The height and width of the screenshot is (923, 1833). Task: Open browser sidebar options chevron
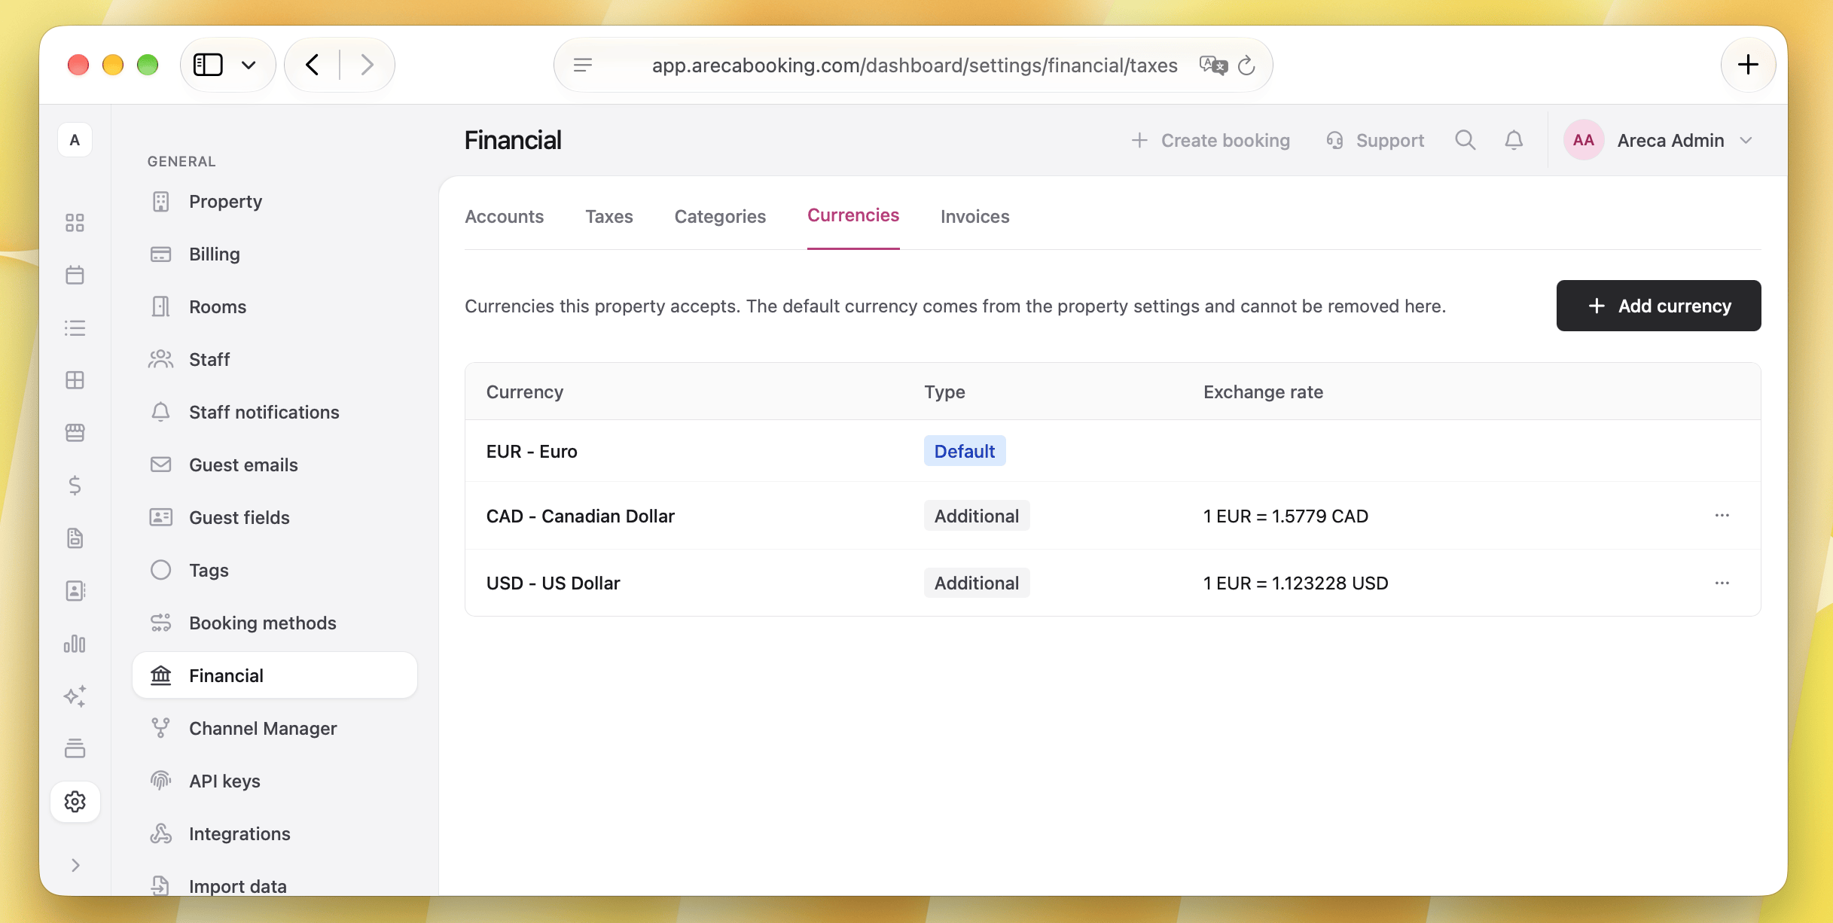pyautogui.click(x=249, y=65)
